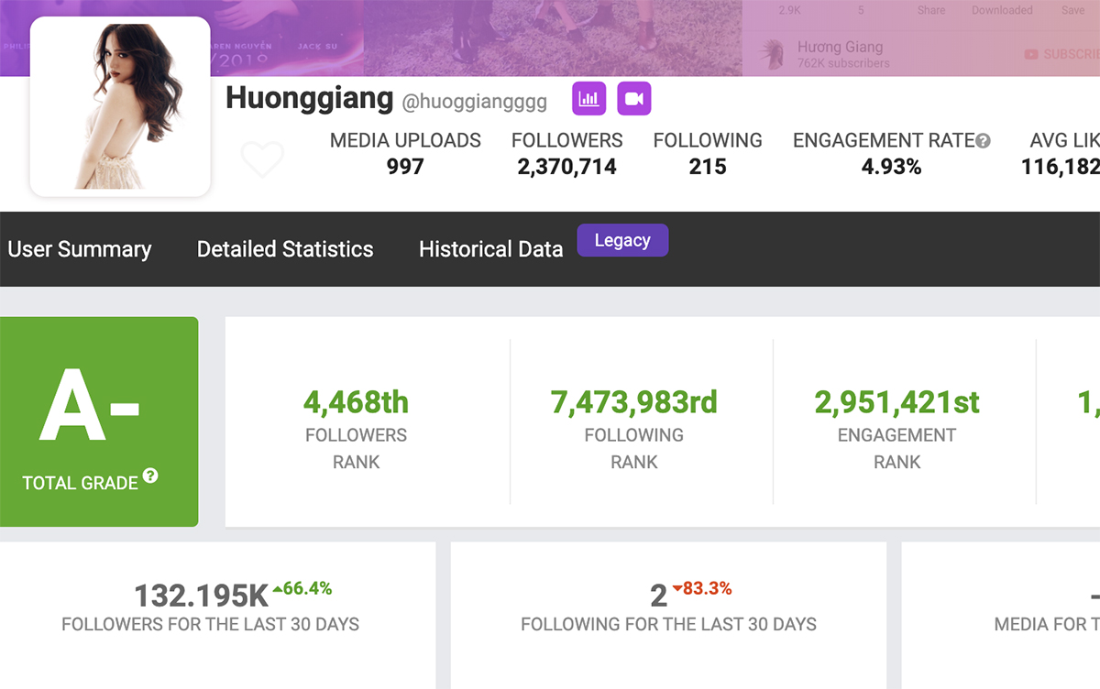The image size is (1100, 689).
Task: Switch to the Detailed Statistics tab
Action: click(285, 249)
